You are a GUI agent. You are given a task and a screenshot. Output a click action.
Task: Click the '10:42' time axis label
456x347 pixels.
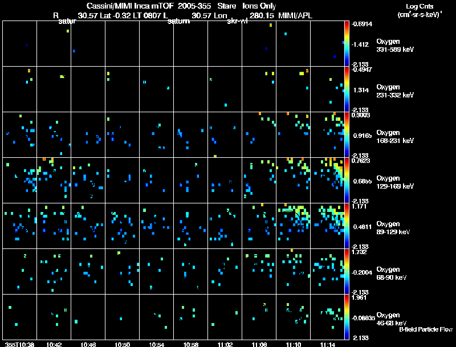click(54, 344)
